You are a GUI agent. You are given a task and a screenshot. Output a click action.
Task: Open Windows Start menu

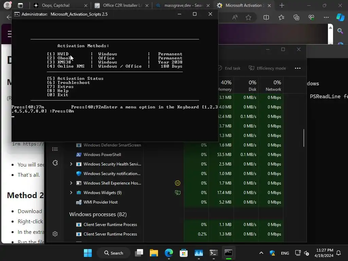click(88, 253)
